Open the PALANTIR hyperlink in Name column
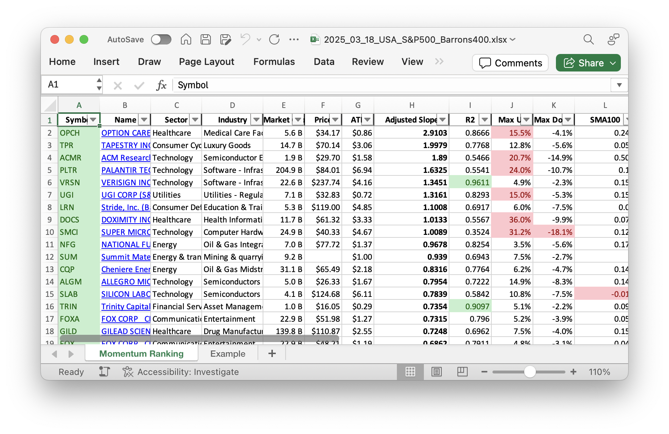669x434 pixels. point(125,170)
